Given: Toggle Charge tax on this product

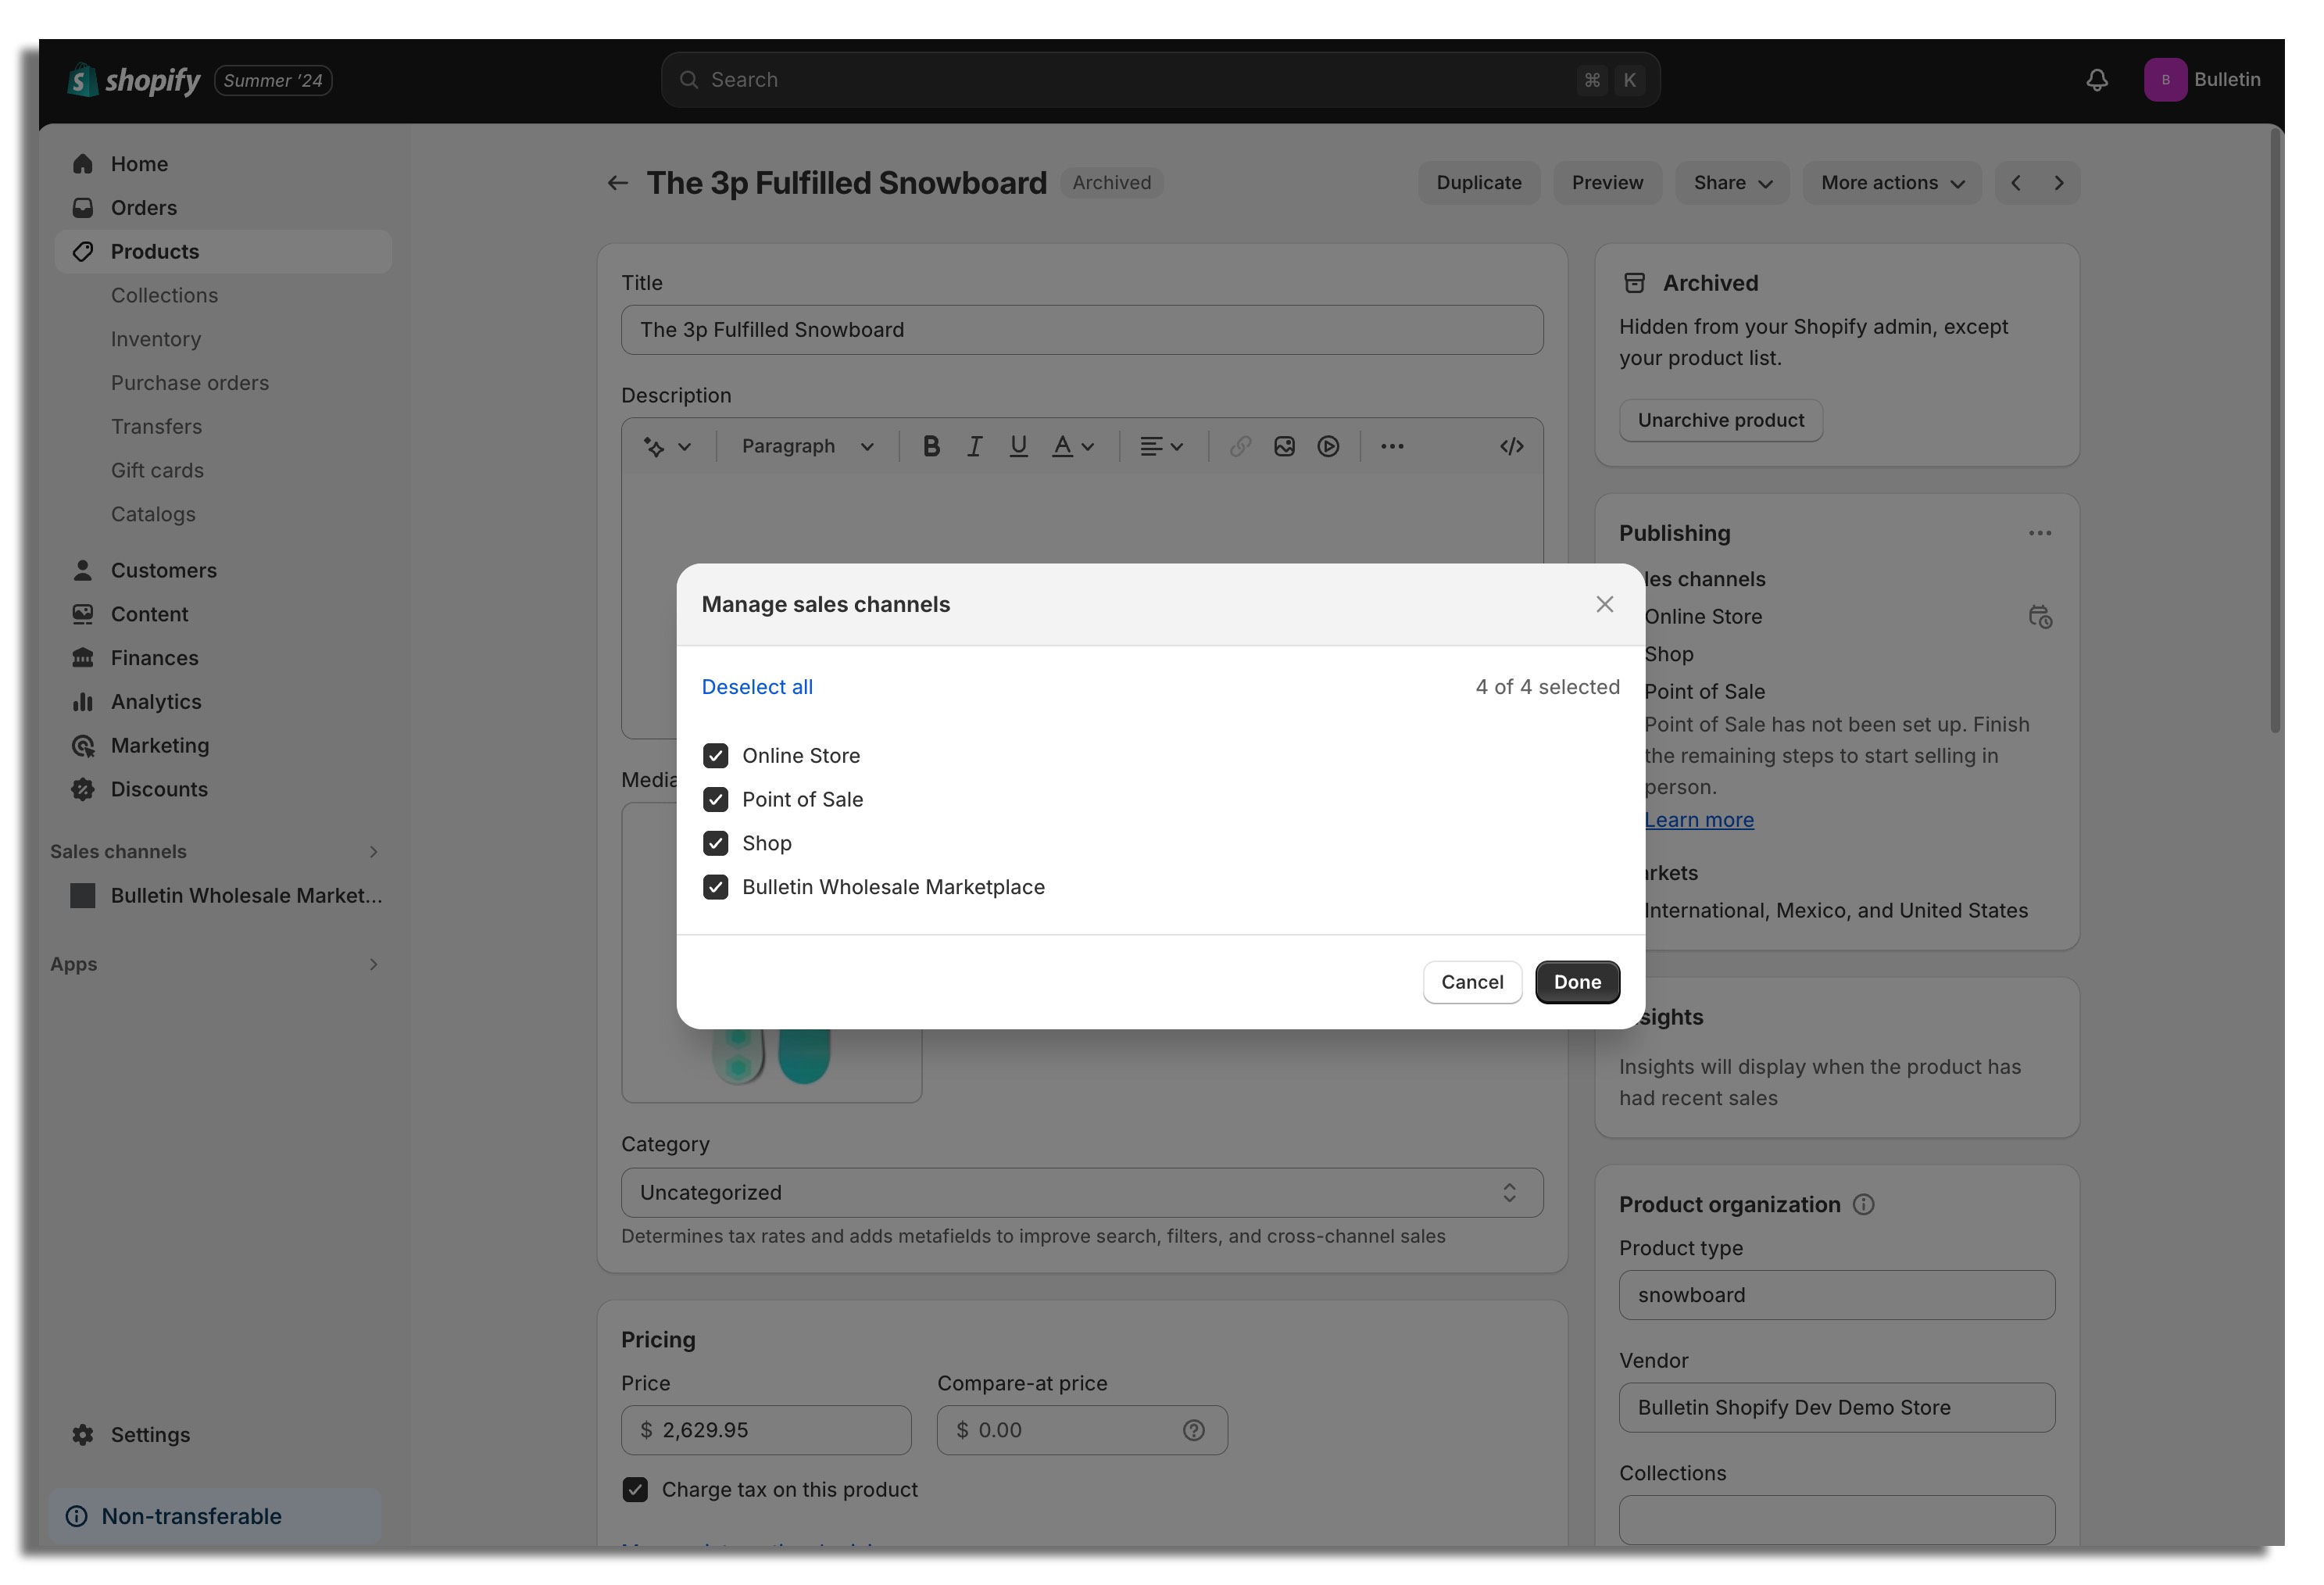Looking at the screenshot, I should point(635,1489).
